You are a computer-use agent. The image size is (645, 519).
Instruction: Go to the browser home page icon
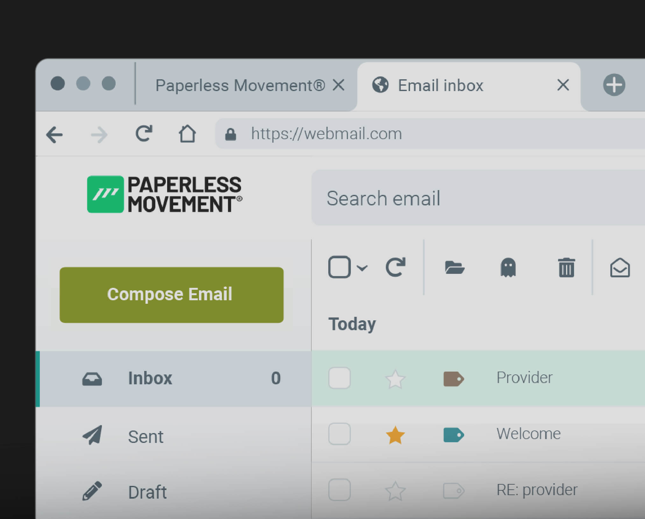click(187, 134)
